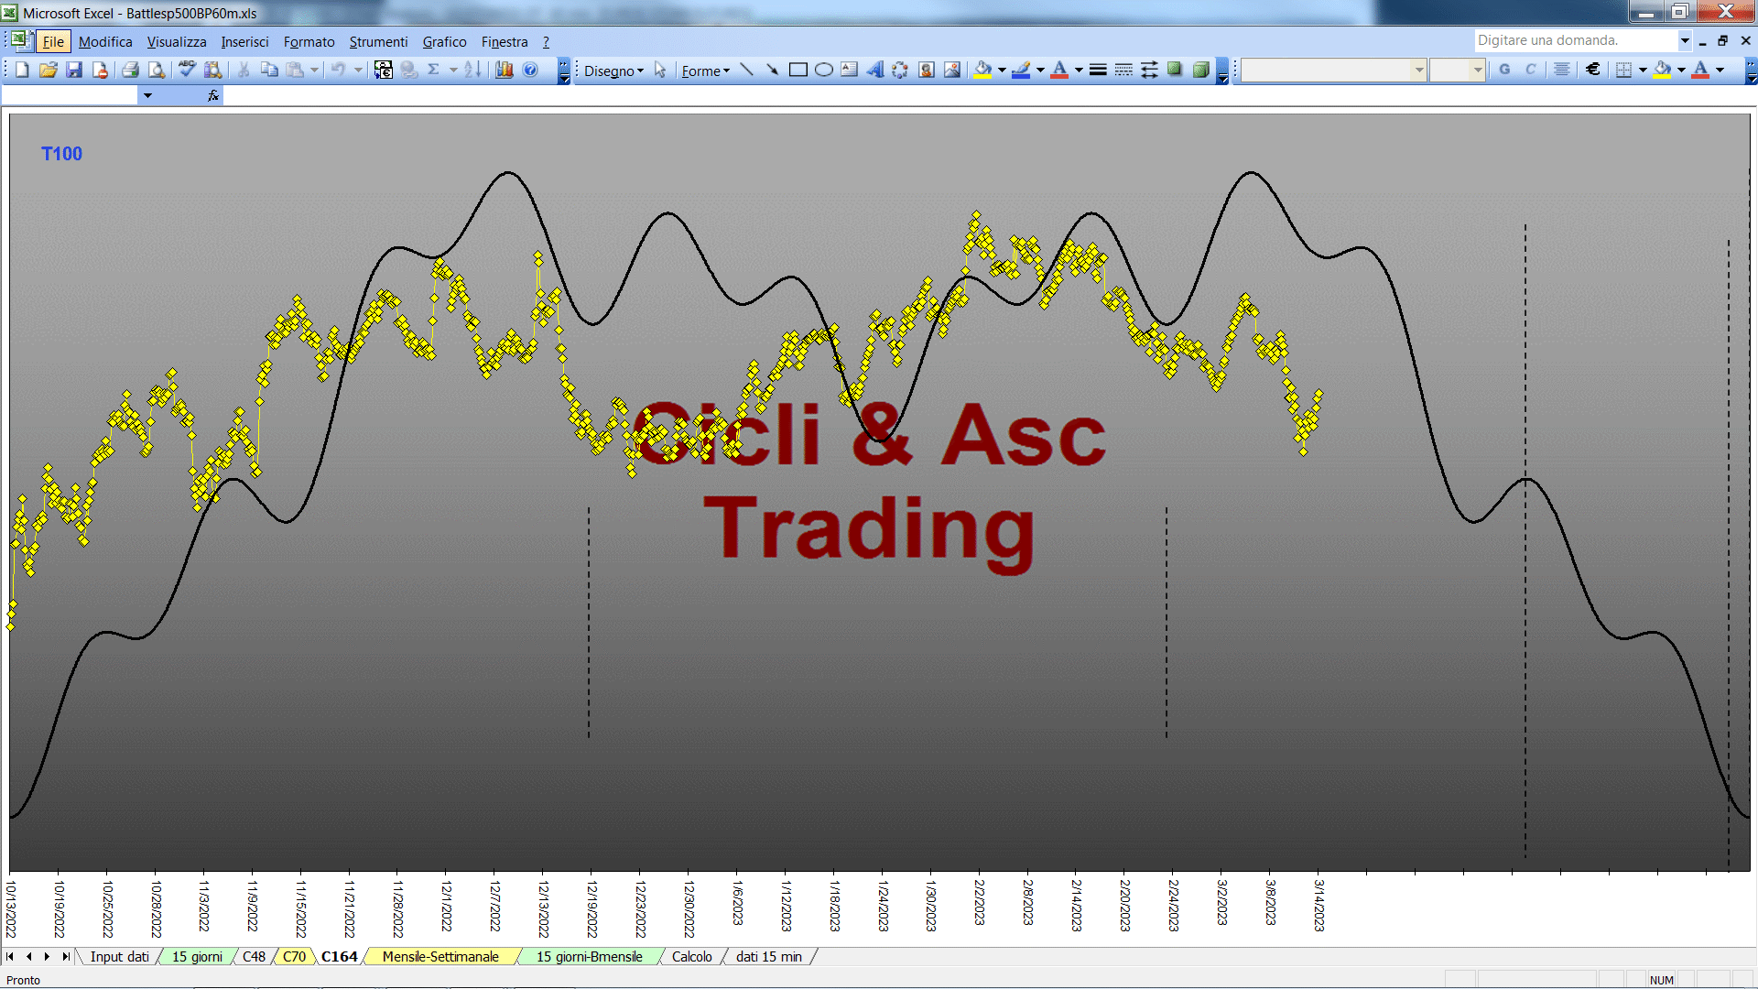Viewport: 1758px width, 989px height.
Task: Switch to the C48 sheet tab
Action: (254, 957)
